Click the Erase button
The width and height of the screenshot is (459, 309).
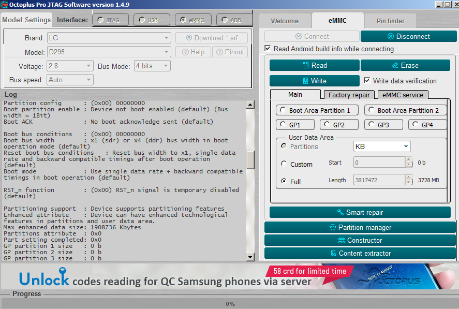click(405, 65)
